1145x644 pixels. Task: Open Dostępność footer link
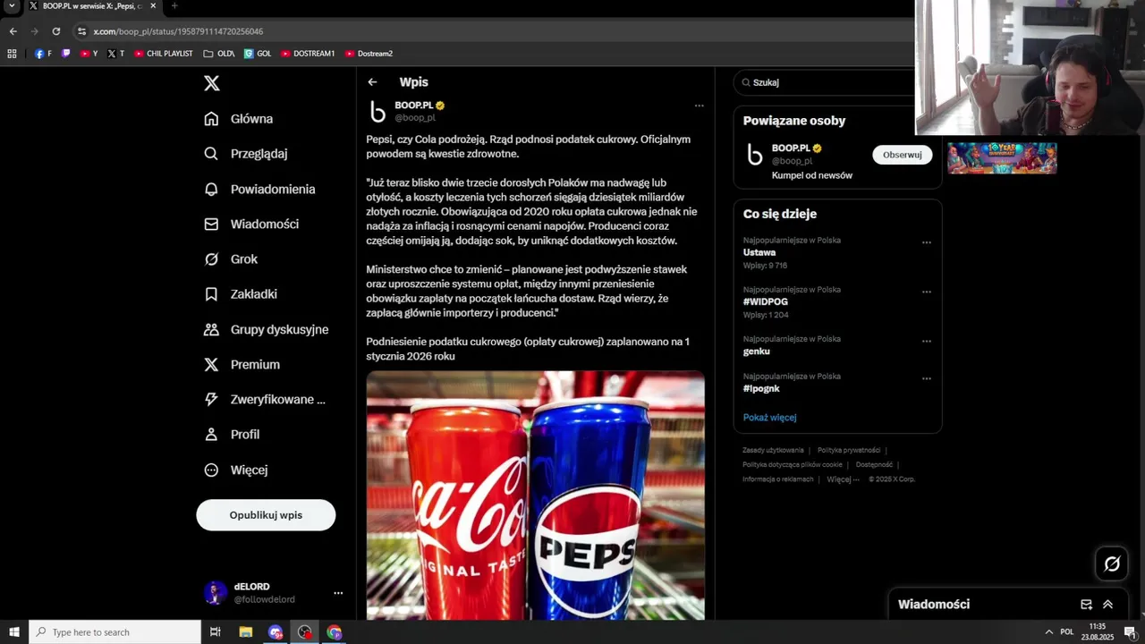coord(874,464)
